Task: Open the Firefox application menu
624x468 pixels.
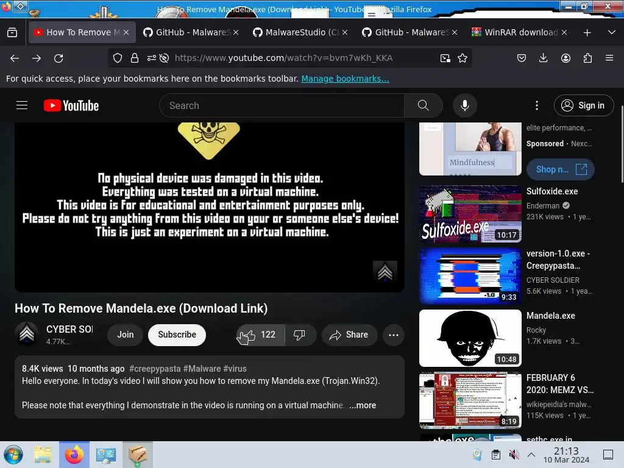Action: tap(609, 58)
